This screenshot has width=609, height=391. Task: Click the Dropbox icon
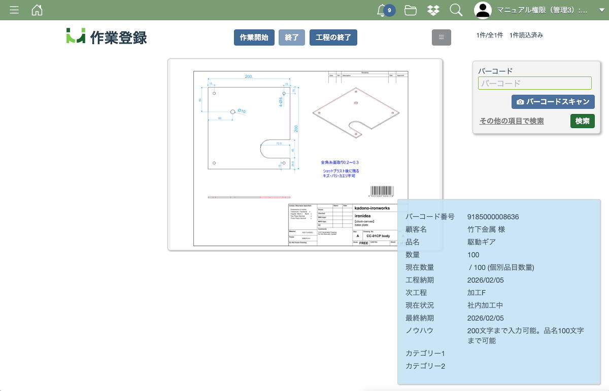coord(433,10)
